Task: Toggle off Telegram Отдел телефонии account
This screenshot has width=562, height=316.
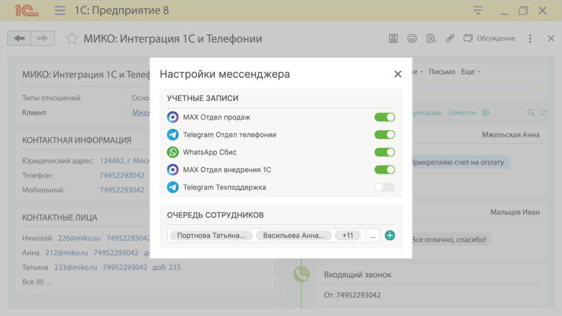Action: click(384, 134)
